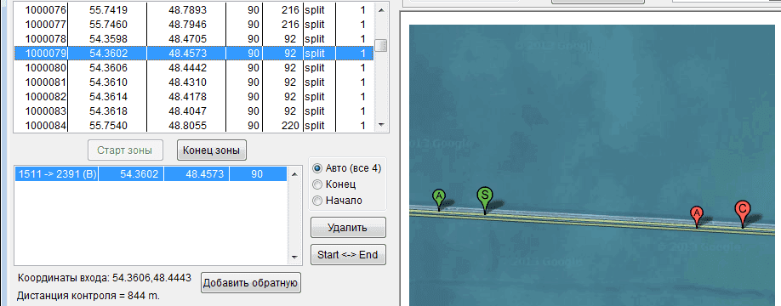The image size is (781, 306).
Task: Click the Старт зоны button
Action: pyautogui.click(x=124, y=150)
